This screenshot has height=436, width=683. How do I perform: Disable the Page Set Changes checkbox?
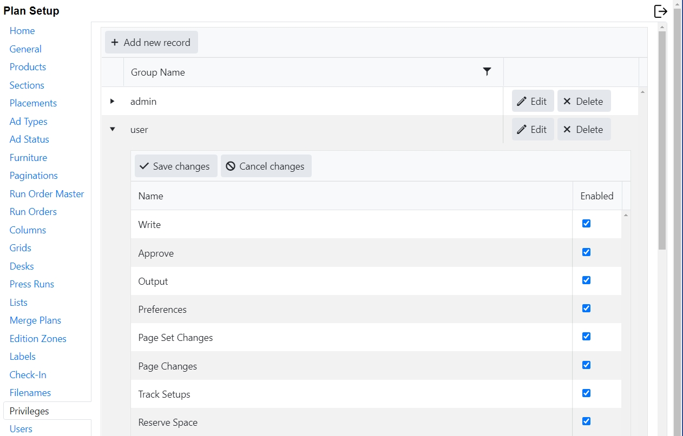586,337
